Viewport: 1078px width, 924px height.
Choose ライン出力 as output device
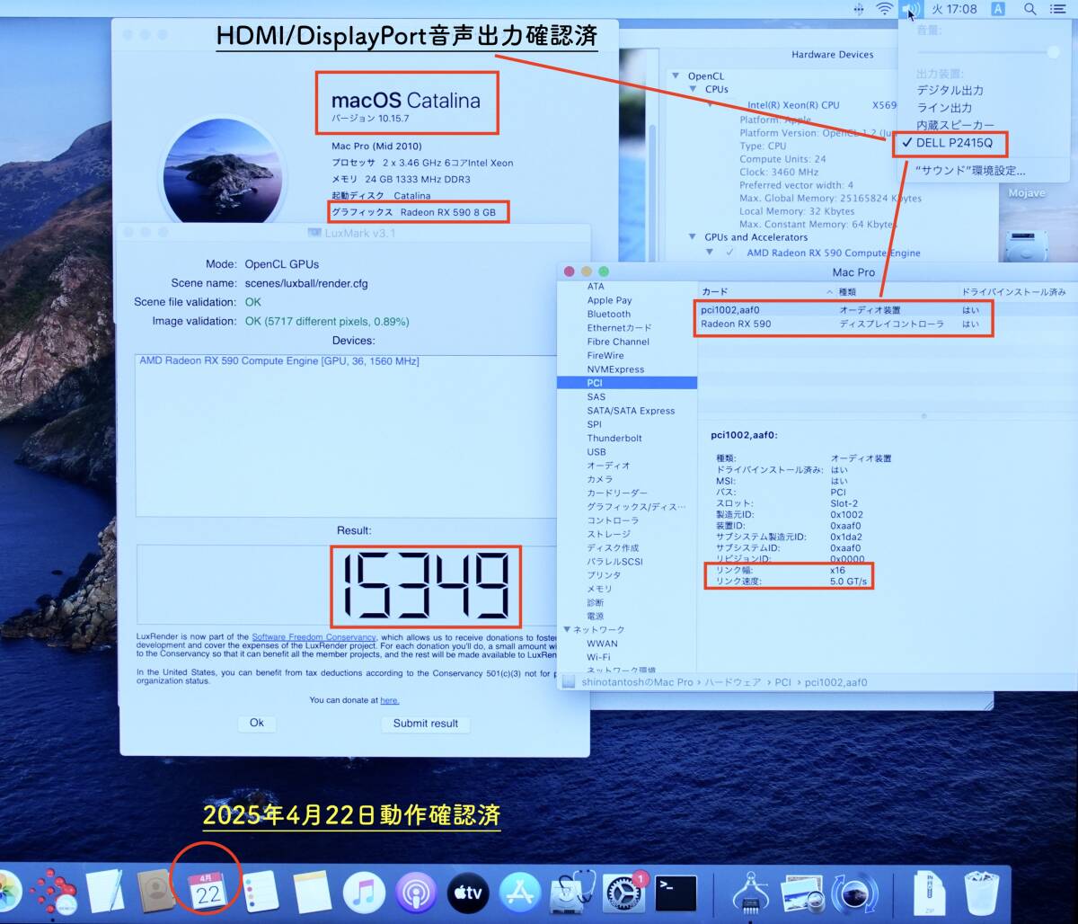click(x=944, y=108)
